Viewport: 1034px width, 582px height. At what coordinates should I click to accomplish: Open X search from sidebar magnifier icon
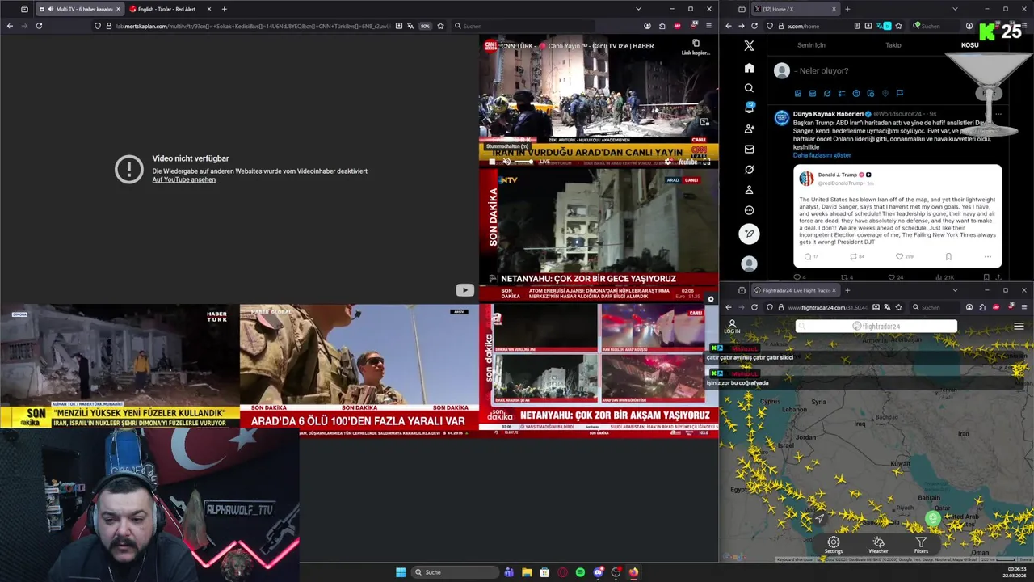(x=749, y=88)
